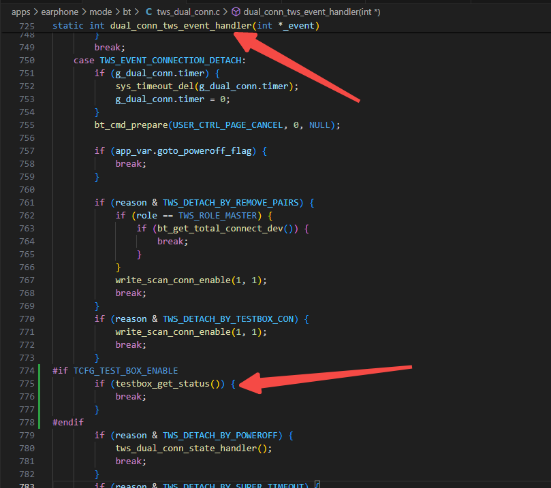551x488 pixels.
Task: Click testbox_get_status function call
Action: (x=162, y=384)
